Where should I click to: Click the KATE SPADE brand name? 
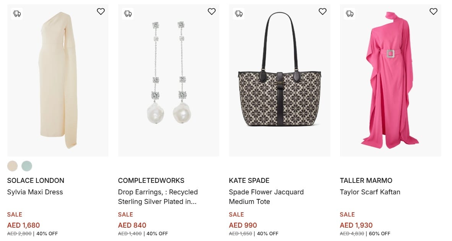click(249, 181)
